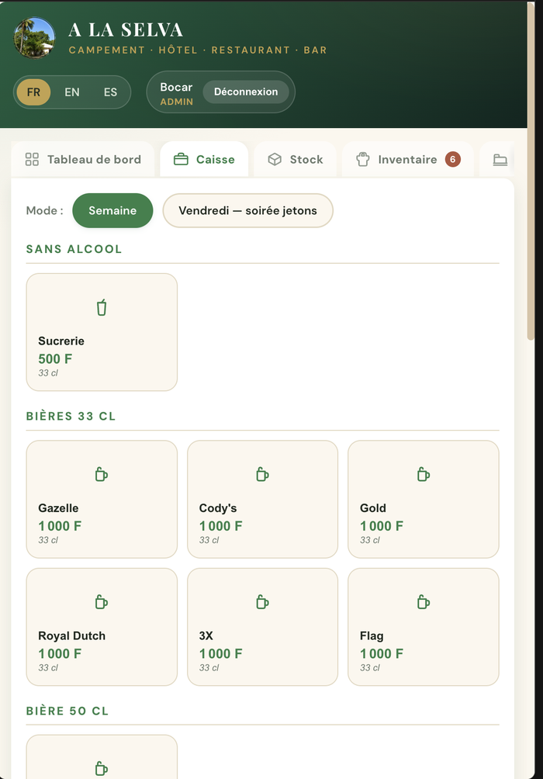The width and height of the screenshot is (543, 779).
Task: Select the Caisse tab
Action: [x=204, y=160]
